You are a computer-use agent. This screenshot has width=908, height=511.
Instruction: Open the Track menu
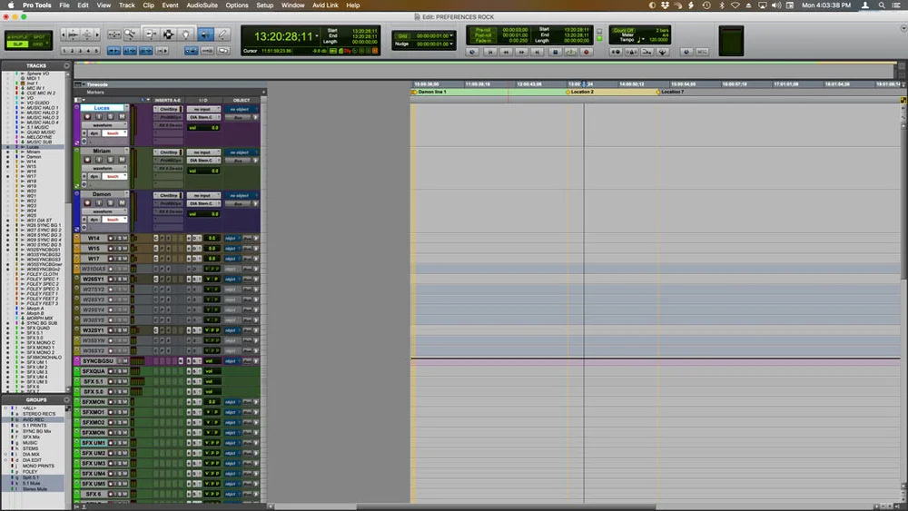click(126, 5)
